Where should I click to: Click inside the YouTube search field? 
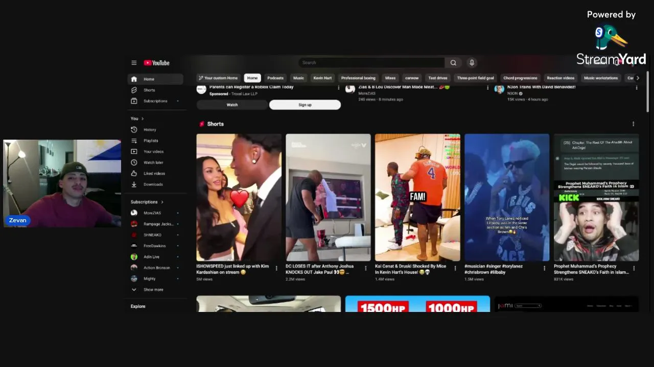point(371,63)
